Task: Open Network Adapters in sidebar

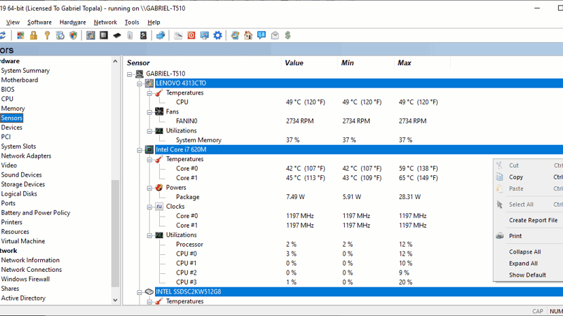Action: pos(26,156)
